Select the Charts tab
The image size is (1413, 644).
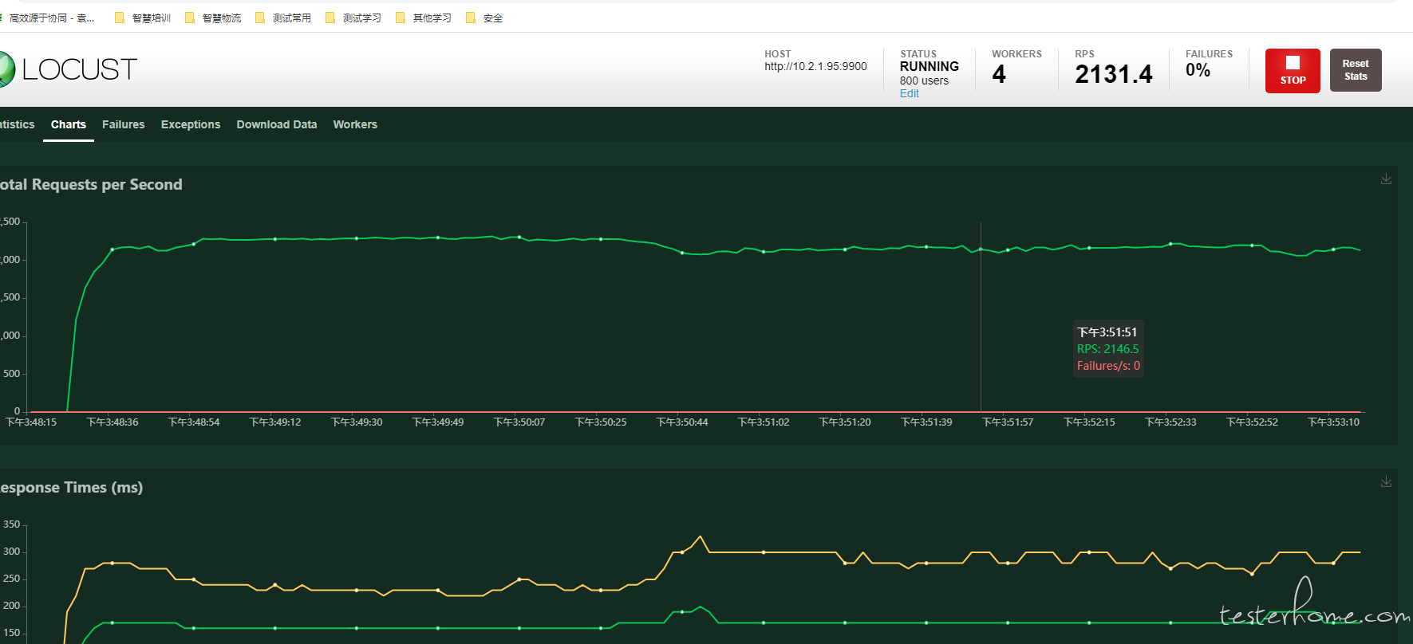tap(69, 124)
